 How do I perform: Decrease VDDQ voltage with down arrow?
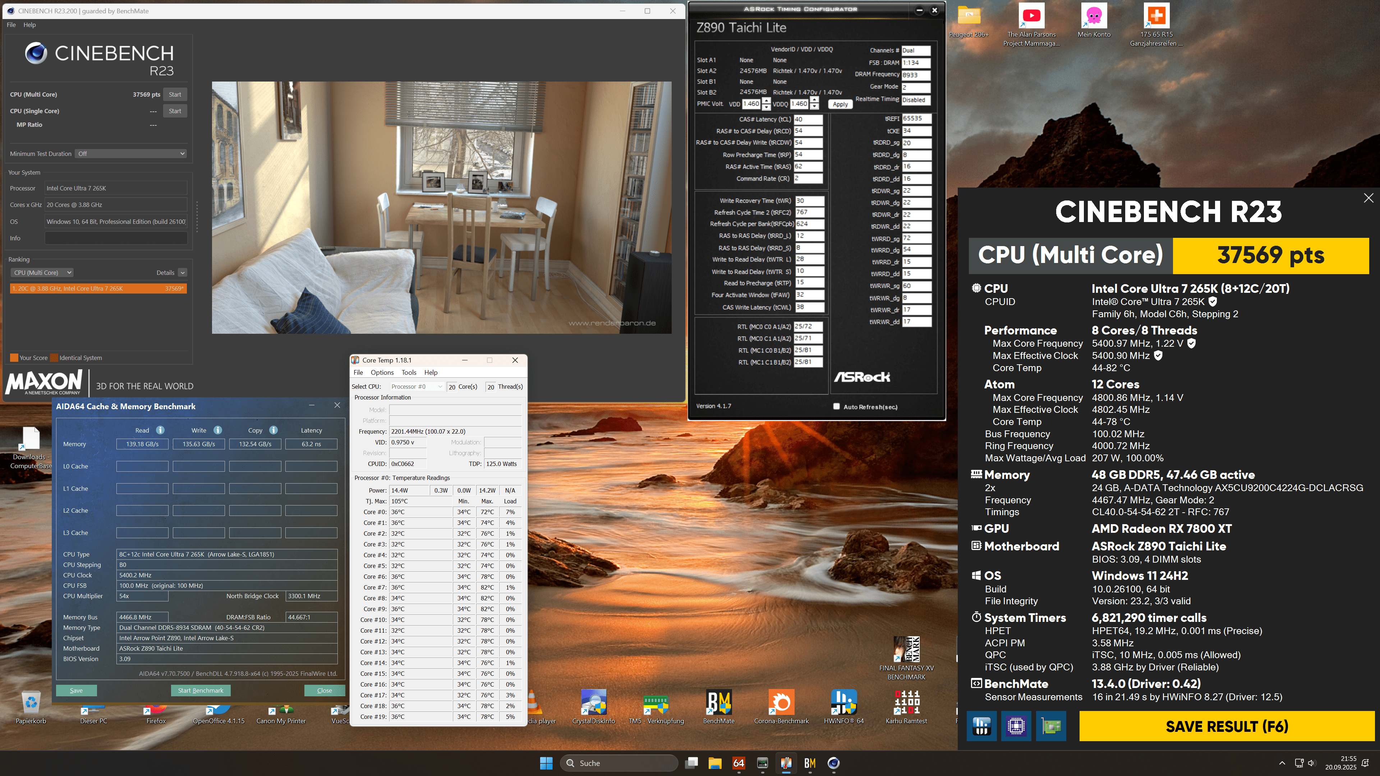814,107
